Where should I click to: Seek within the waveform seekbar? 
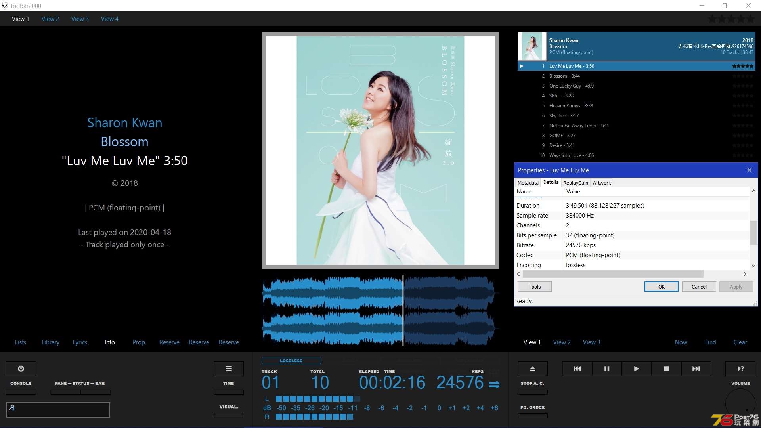(x=380, y=311)
